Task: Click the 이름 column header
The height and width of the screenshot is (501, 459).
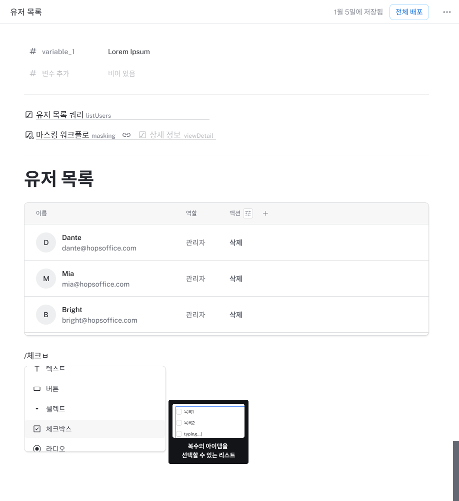Action: pos(41,213)
